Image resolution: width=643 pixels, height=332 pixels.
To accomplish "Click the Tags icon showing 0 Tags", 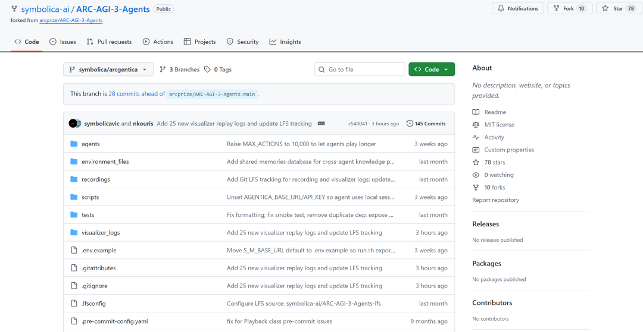I will [207, 69].
